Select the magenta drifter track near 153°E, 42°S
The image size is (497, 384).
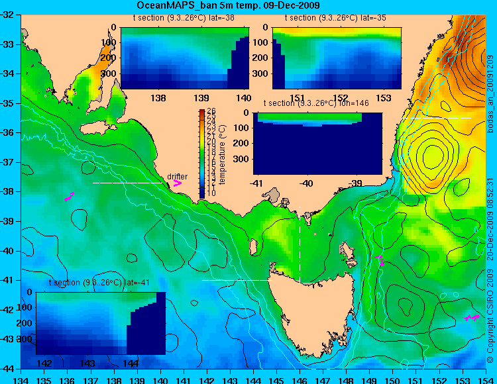coord(471,318)
